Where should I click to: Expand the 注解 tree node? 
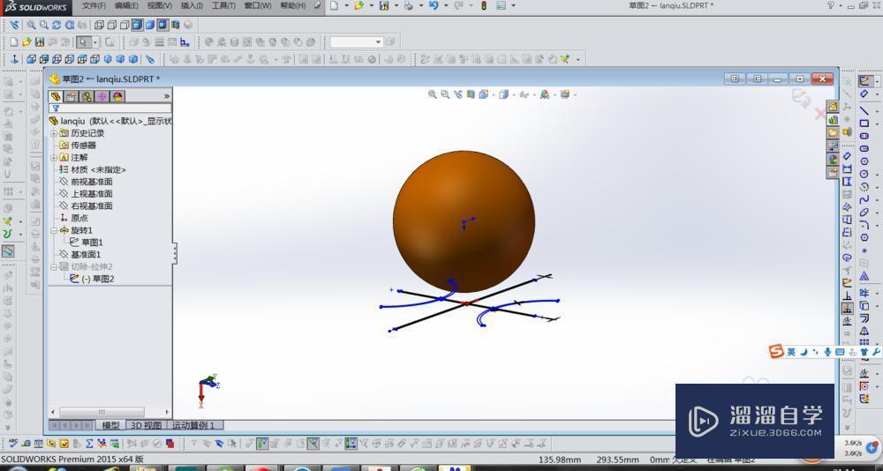(54, 158)
